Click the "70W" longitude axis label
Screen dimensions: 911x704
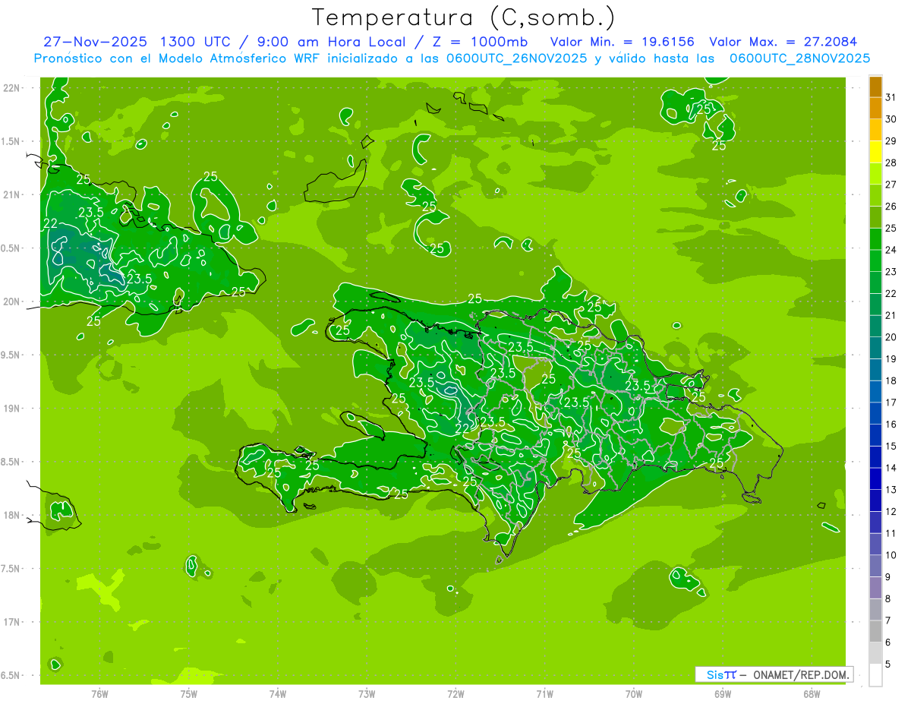pyautogui.click(x=634, y=693)
